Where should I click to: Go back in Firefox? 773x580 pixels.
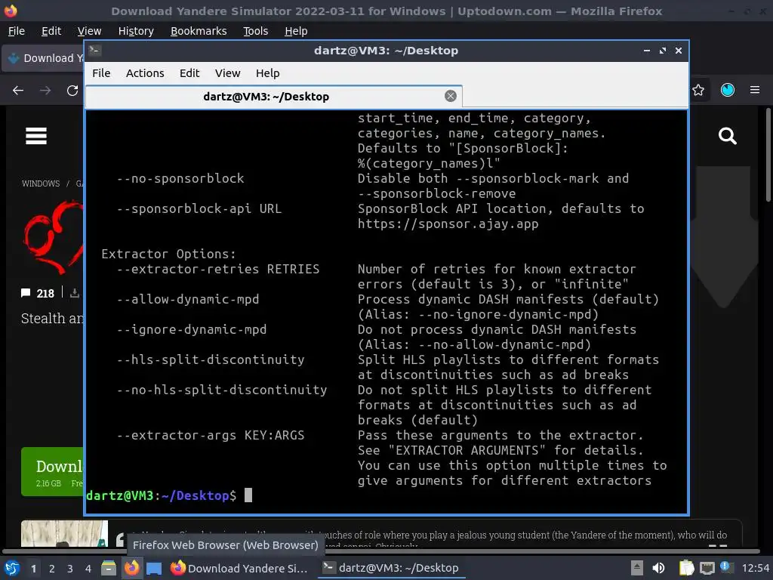tap(18, 91)
